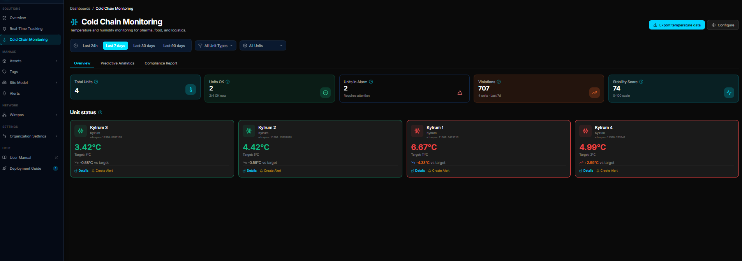The image size is (742, 261).
Task: Select Last 7 days time range
Action: [115, 46]
